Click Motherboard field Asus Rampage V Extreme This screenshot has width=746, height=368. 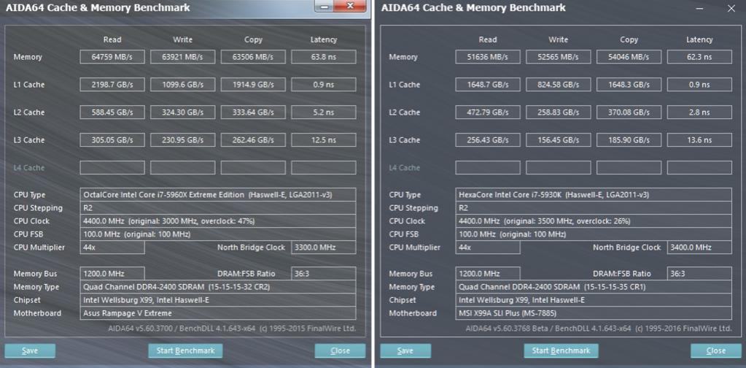(x=218, y=313)
